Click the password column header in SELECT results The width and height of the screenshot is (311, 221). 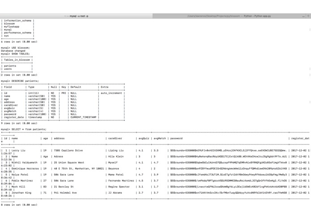(x=176, y=138)
